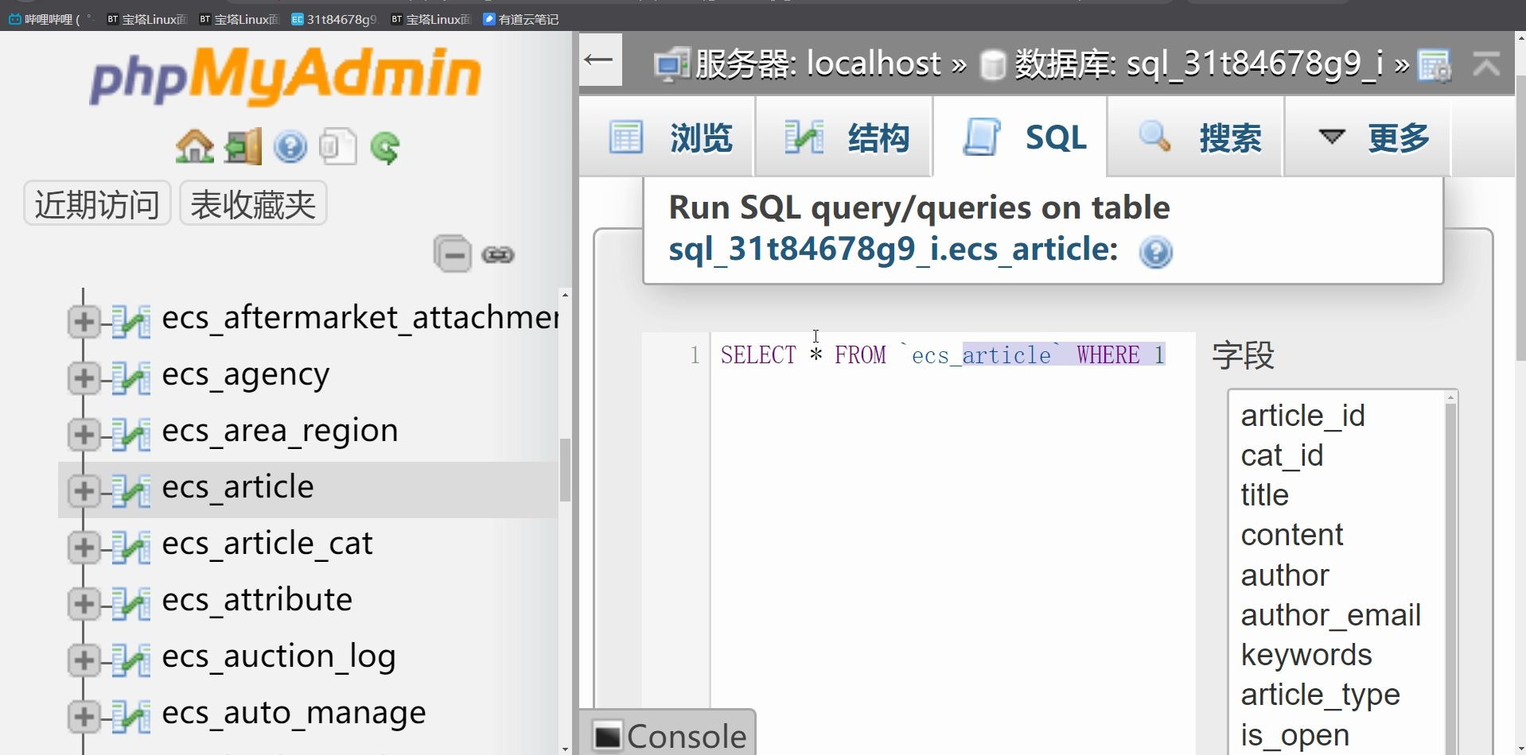Click the back arrow icon in the header
1526x755 pixels.
pos(600,60)
